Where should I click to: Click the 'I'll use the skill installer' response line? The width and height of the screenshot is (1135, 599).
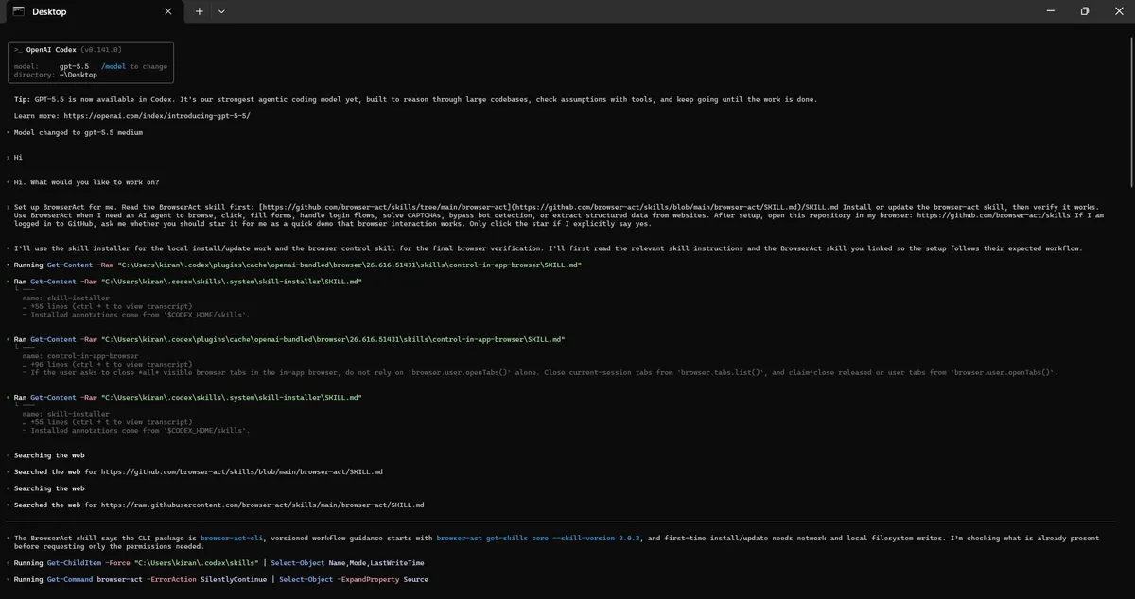click(548, 248)
